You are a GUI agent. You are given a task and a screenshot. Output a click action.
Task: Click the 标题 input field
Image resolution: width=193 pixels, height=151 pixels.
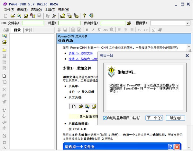[x=69, y=23]
